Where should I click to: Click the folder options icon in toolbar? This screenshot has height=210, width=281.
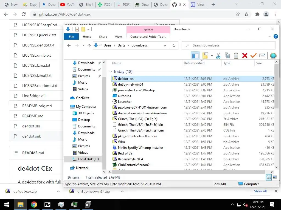tap(205, 56)
